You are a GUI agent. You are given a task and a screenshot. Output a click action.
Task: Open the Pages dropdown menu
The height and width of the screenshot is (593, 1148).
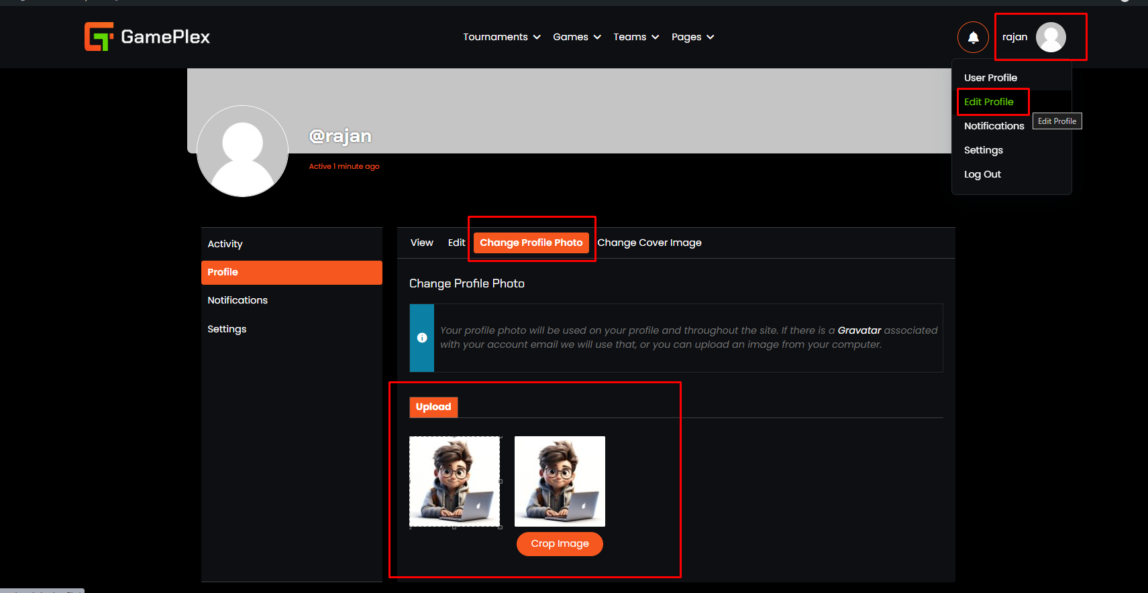(x=692, y=37)
